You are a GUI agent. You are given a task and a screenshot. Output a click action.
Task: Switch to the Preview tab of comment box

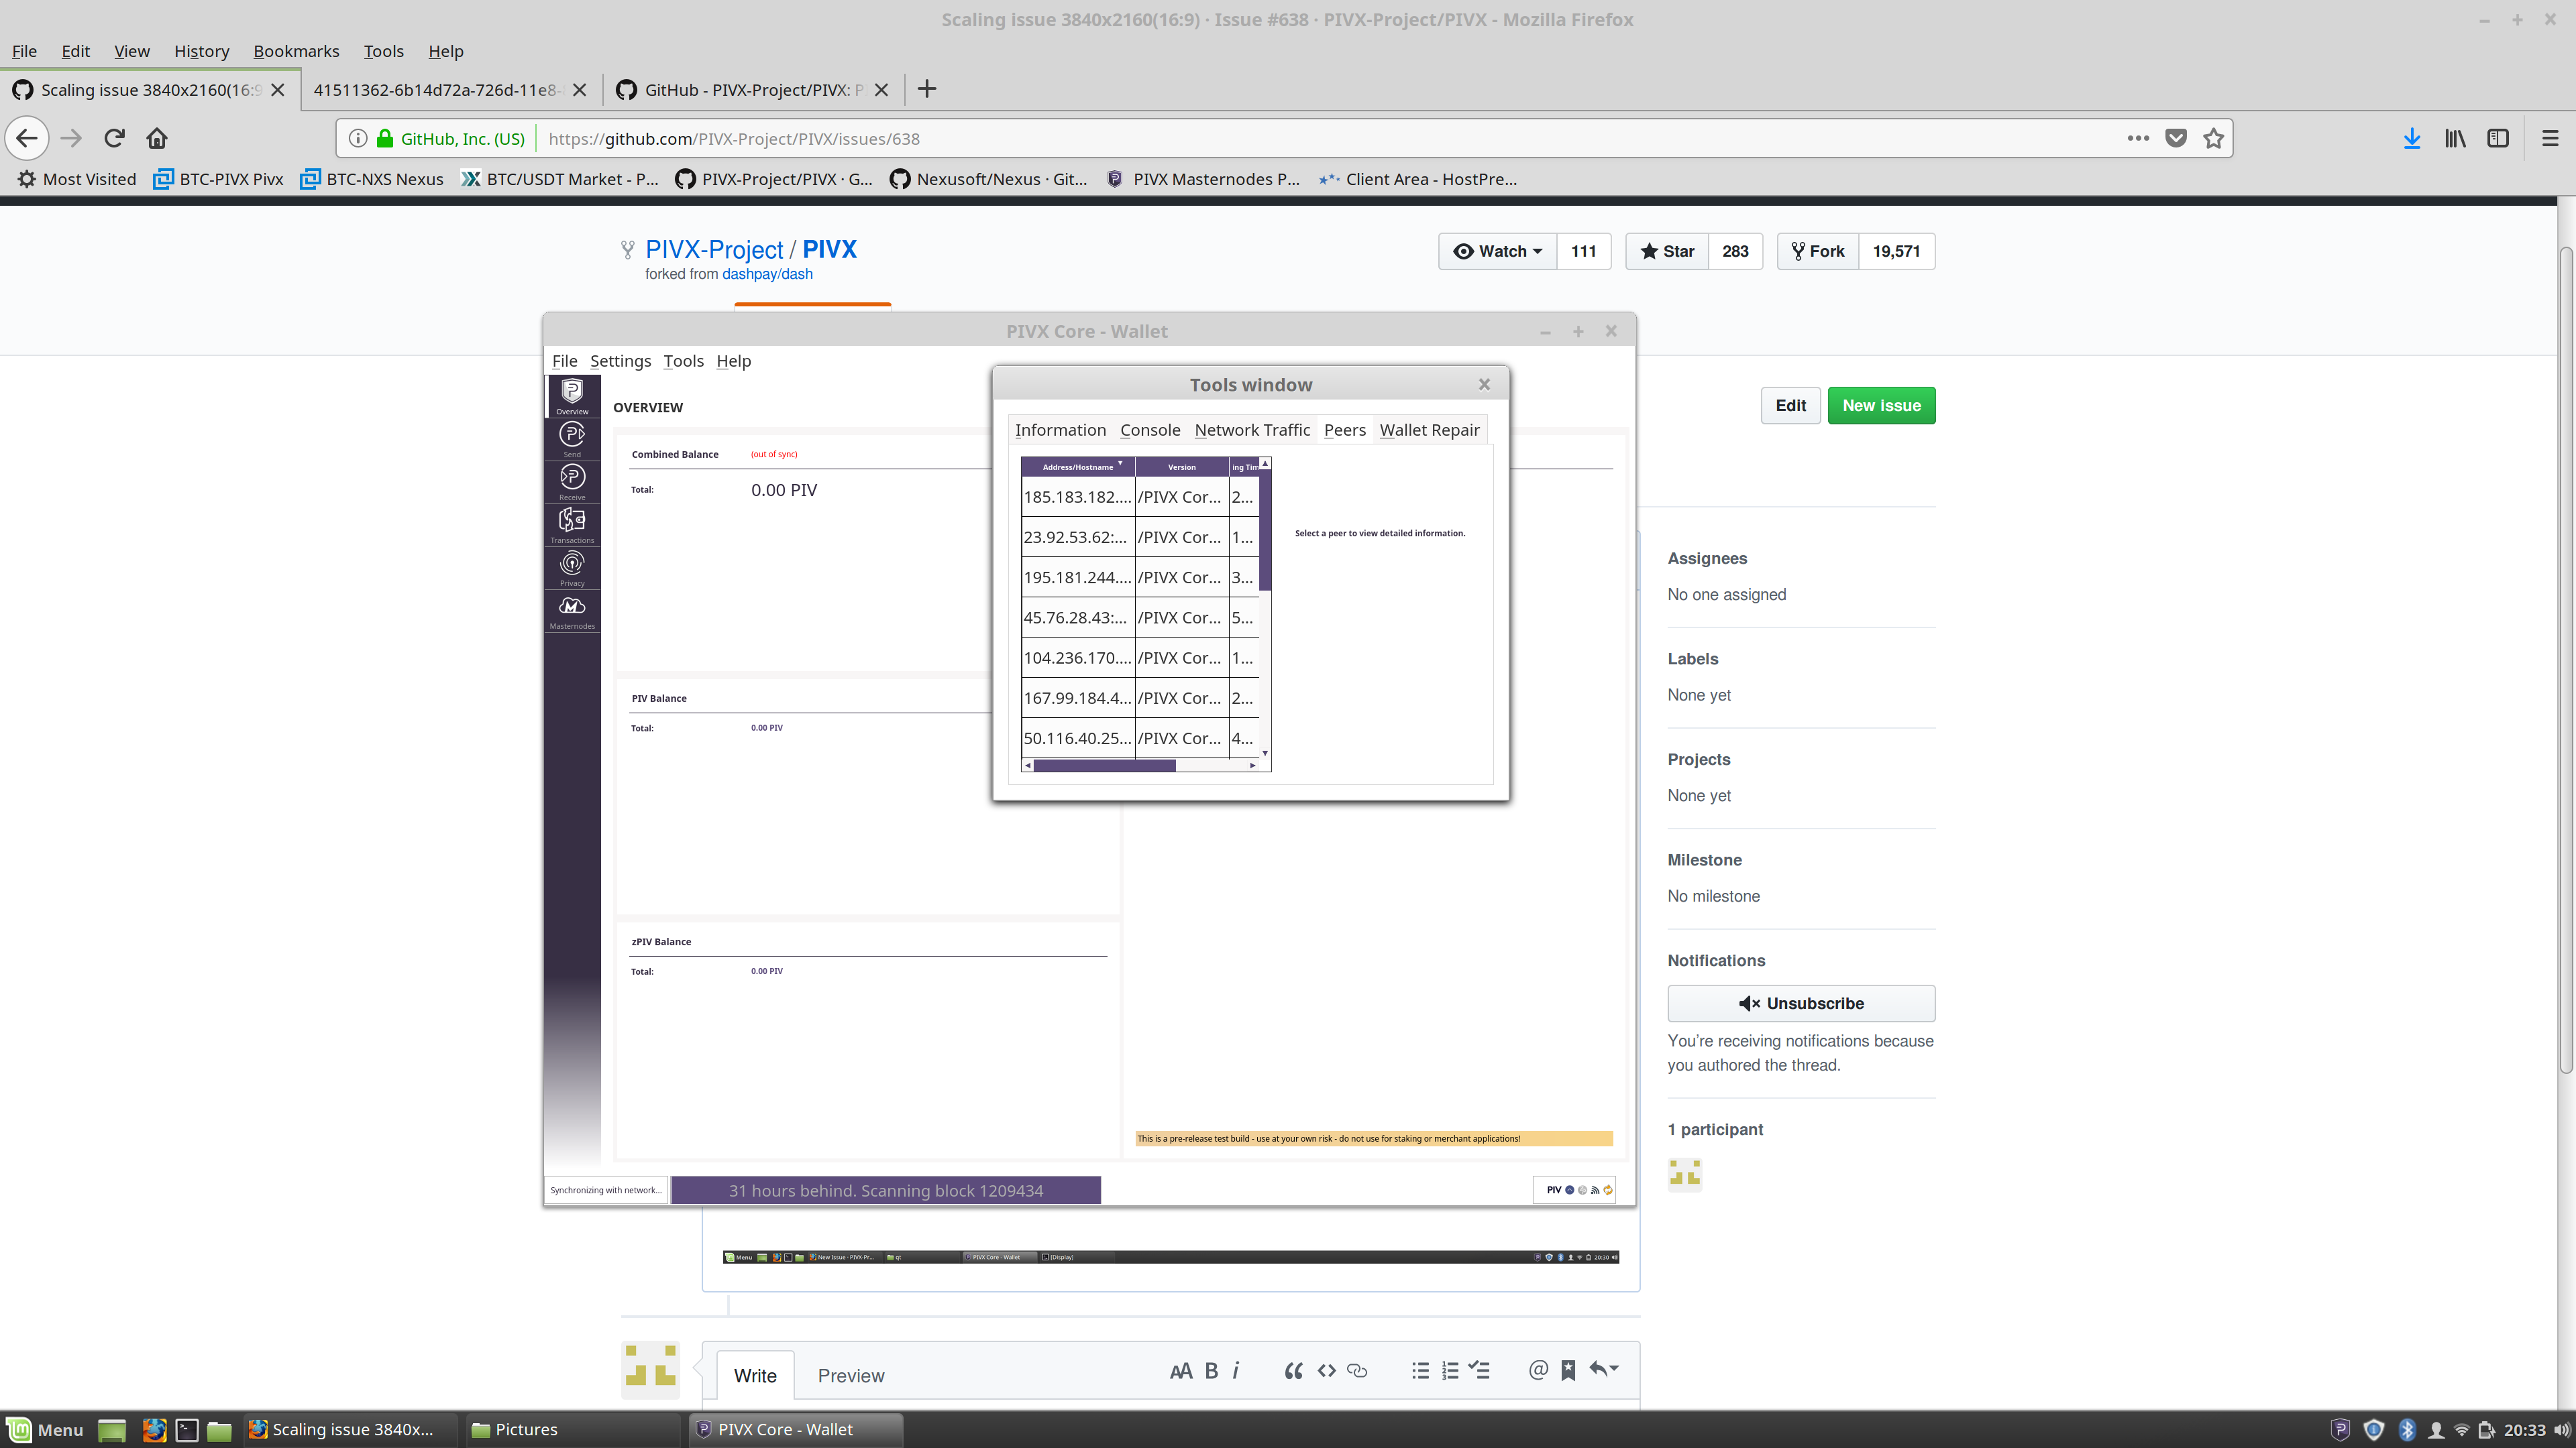point(851,1375)
